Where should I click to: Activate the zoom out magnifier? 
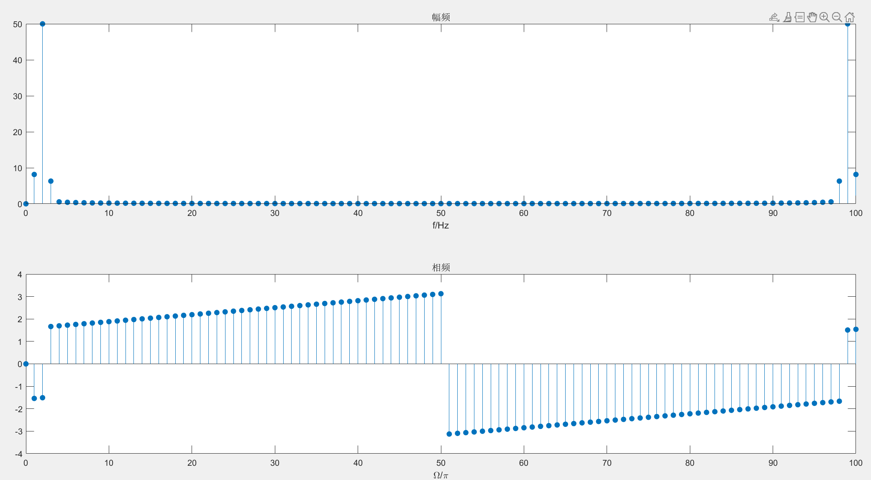(837, 17)
